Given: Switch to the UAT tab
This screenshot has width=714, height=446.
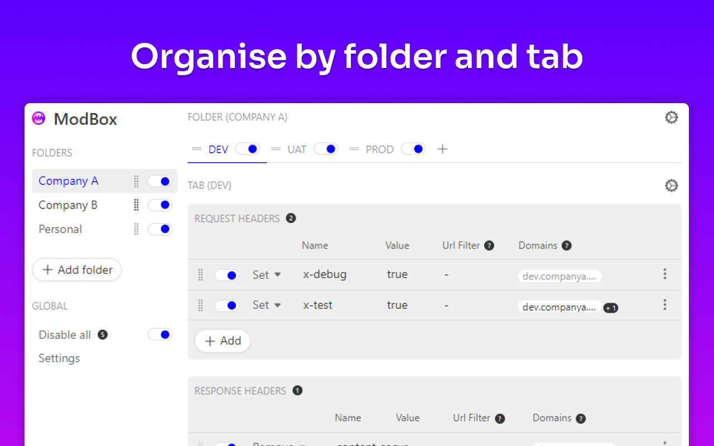Looking at the screenshot, I should pyautogui.click(x=296, y=149).
